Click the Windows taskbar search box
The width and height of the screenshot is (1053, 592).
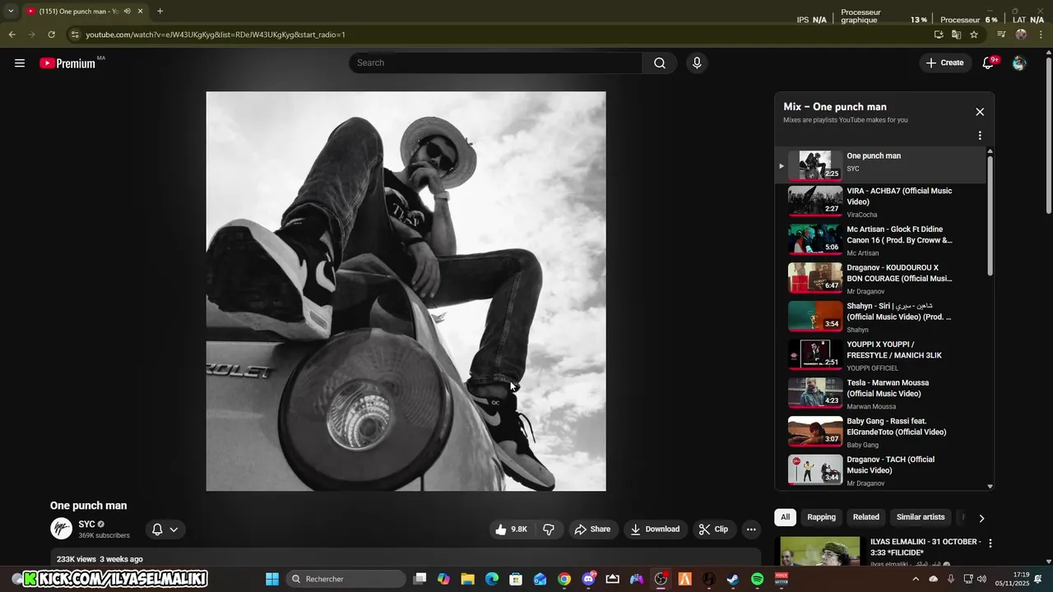346,579
